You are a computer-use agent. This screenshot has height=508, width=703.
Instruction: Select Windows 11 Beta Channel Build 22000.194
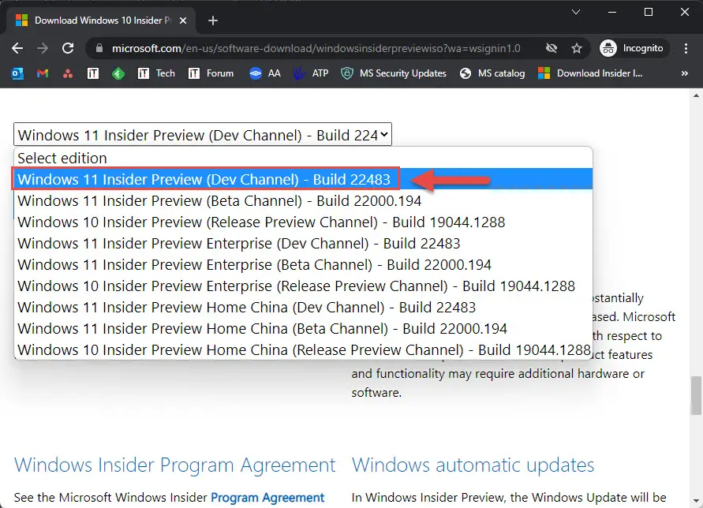pyautogui.click(x=303, y=200)
